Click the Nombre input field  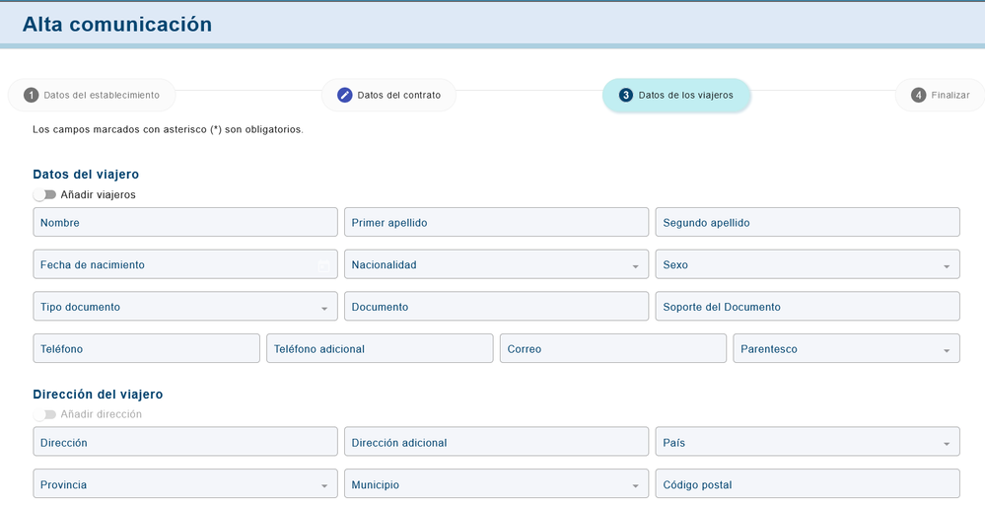pos(184,223)
